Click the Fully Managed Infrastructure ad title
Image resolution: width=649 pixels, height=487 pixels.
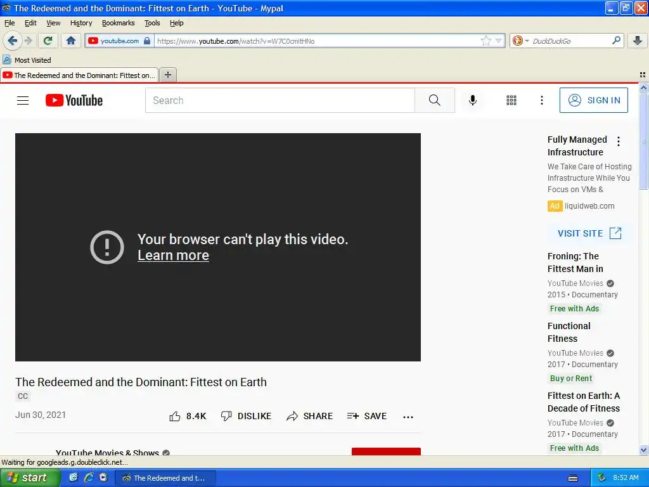[x=577, y=146]
